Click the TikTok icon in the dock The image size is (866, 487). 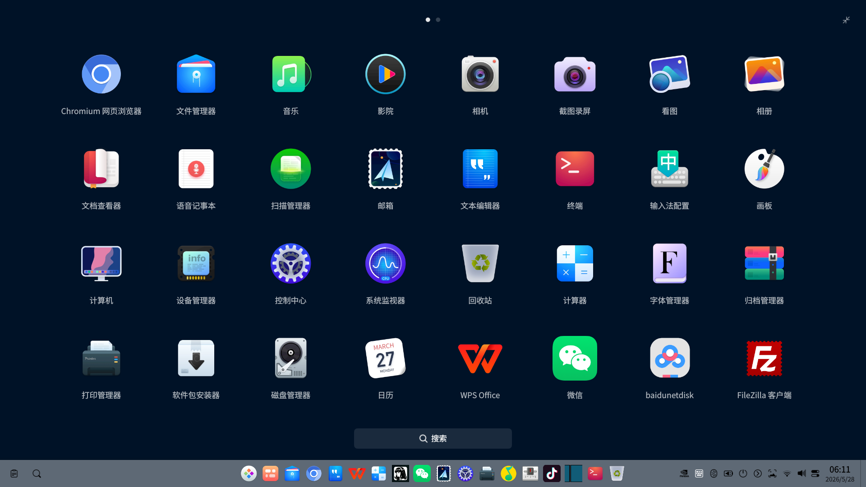pyautogui.click(x=552, y=474)
